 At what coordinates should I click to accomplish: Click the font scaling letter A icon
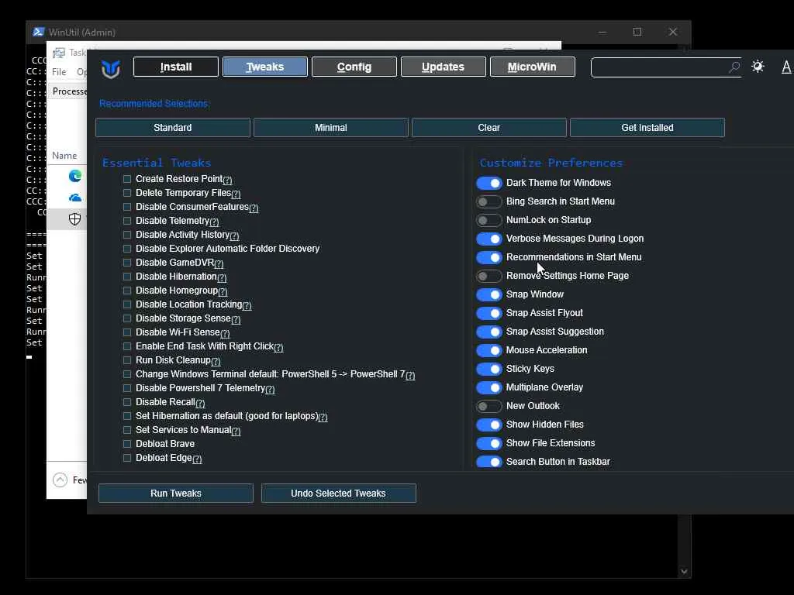(x=786, y=67)
